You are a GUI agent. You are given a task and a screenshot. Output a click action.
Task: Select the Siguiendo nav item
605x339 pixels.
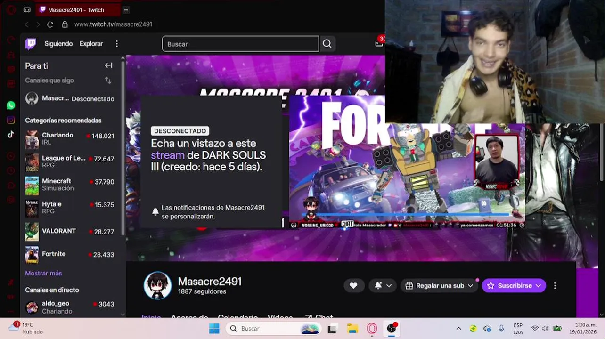[x=58, y=44]
